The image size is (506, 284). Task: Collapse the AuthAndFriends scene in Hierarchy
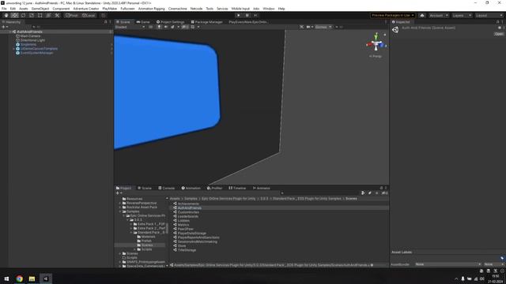[10, 32]
